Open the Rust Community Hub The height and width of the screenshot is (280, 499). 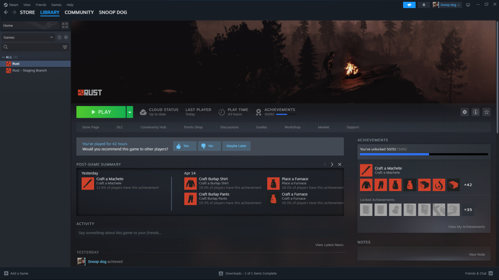[153, 127]
